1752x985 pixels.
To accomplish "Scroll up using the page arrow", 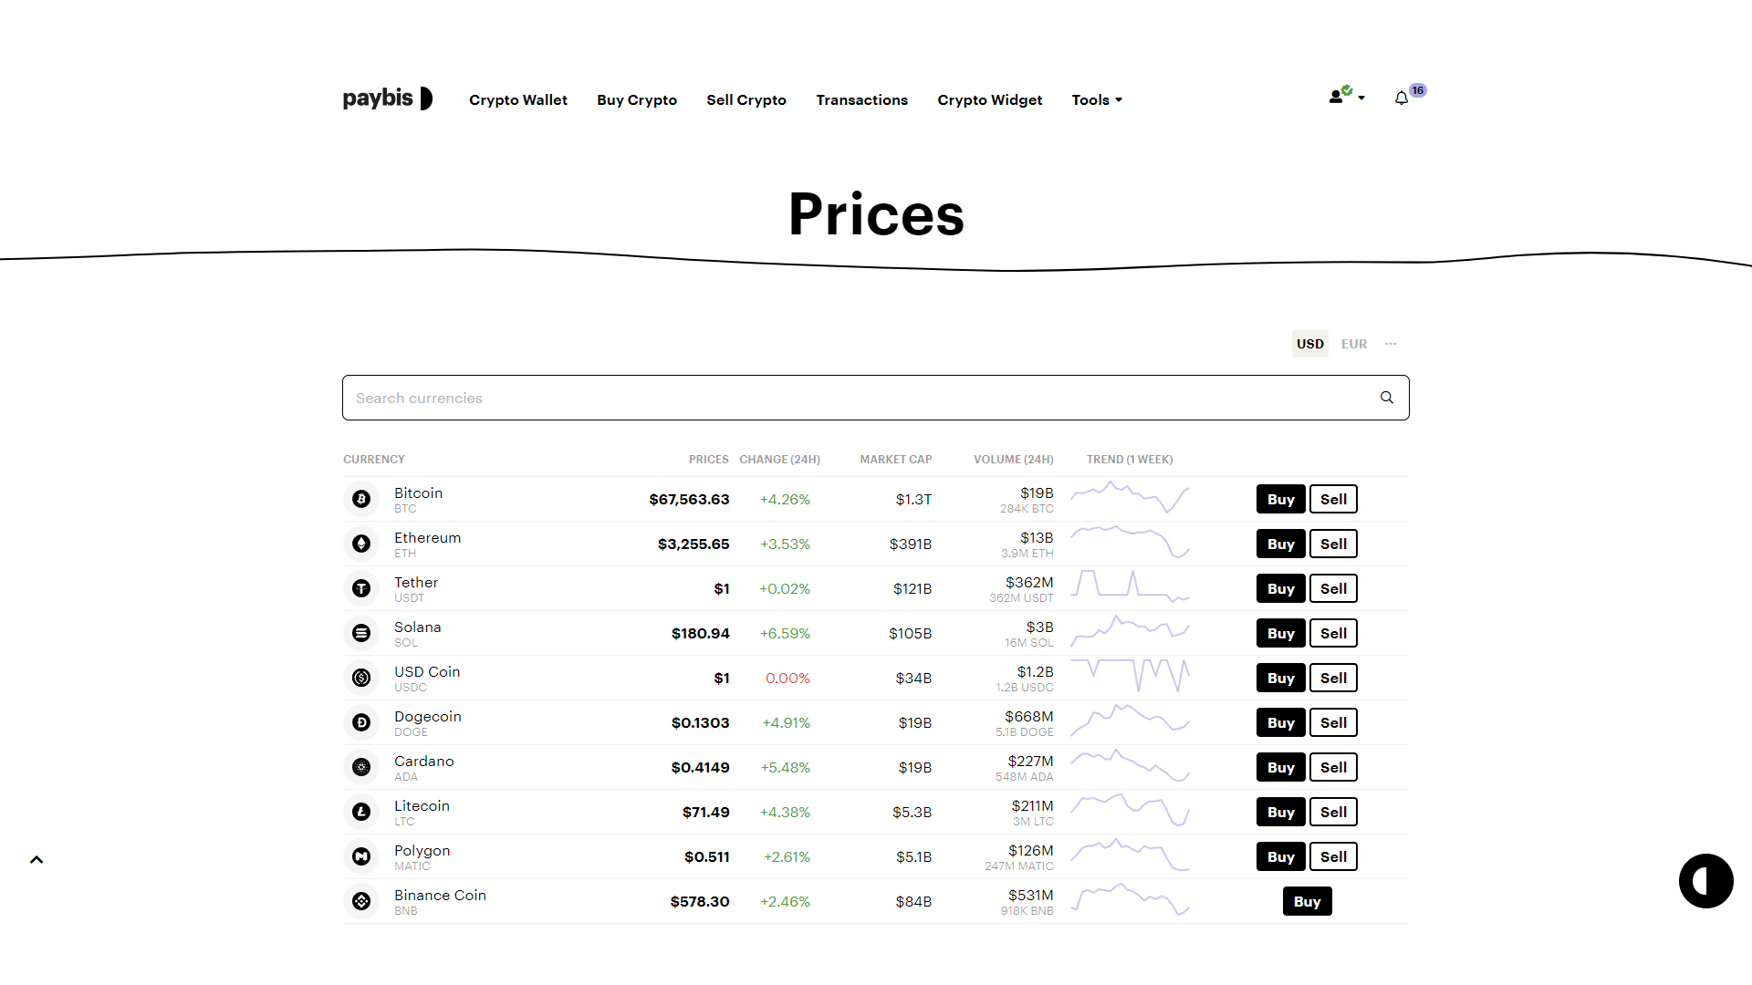I will point(36,859).
